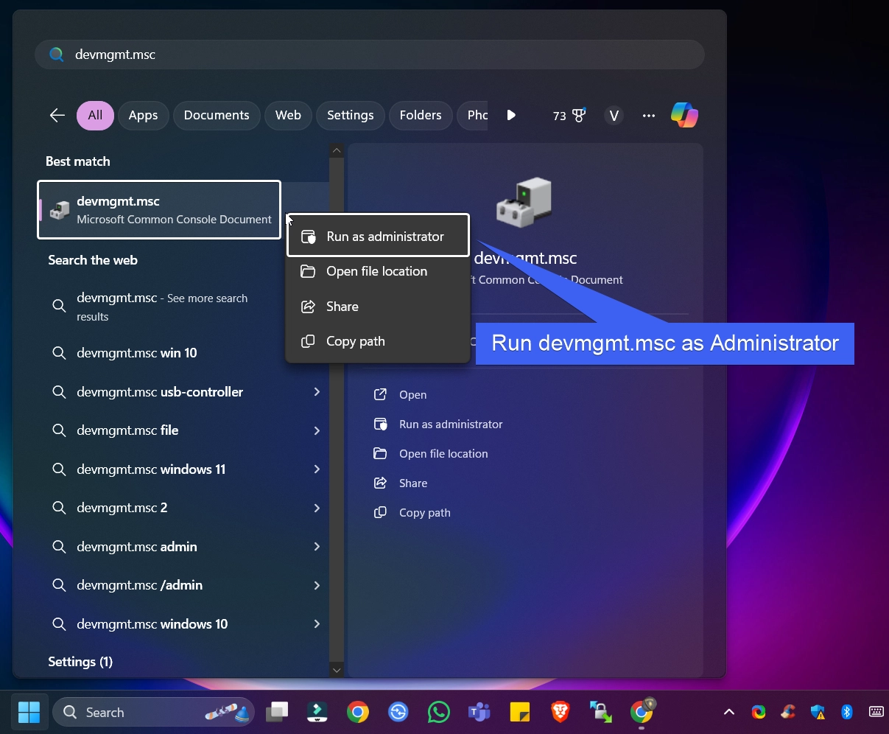
Task: Select the devmgmt.msc best match result
Action: click(x=159, y=209)
